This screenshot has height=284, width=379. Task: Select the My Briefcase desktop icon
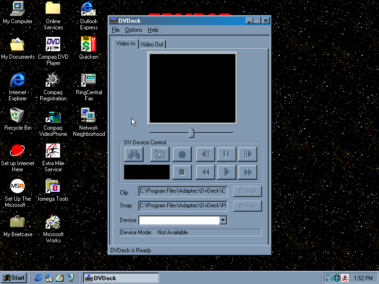click(x=18, y=226)
